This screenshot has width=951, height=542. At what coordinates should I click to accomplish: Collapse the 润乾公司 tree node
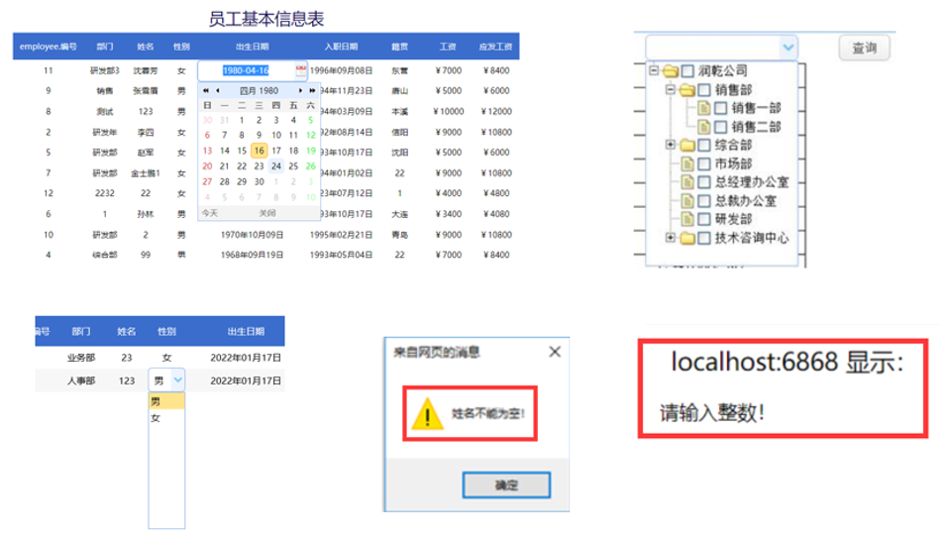click(x=654, y=71)
